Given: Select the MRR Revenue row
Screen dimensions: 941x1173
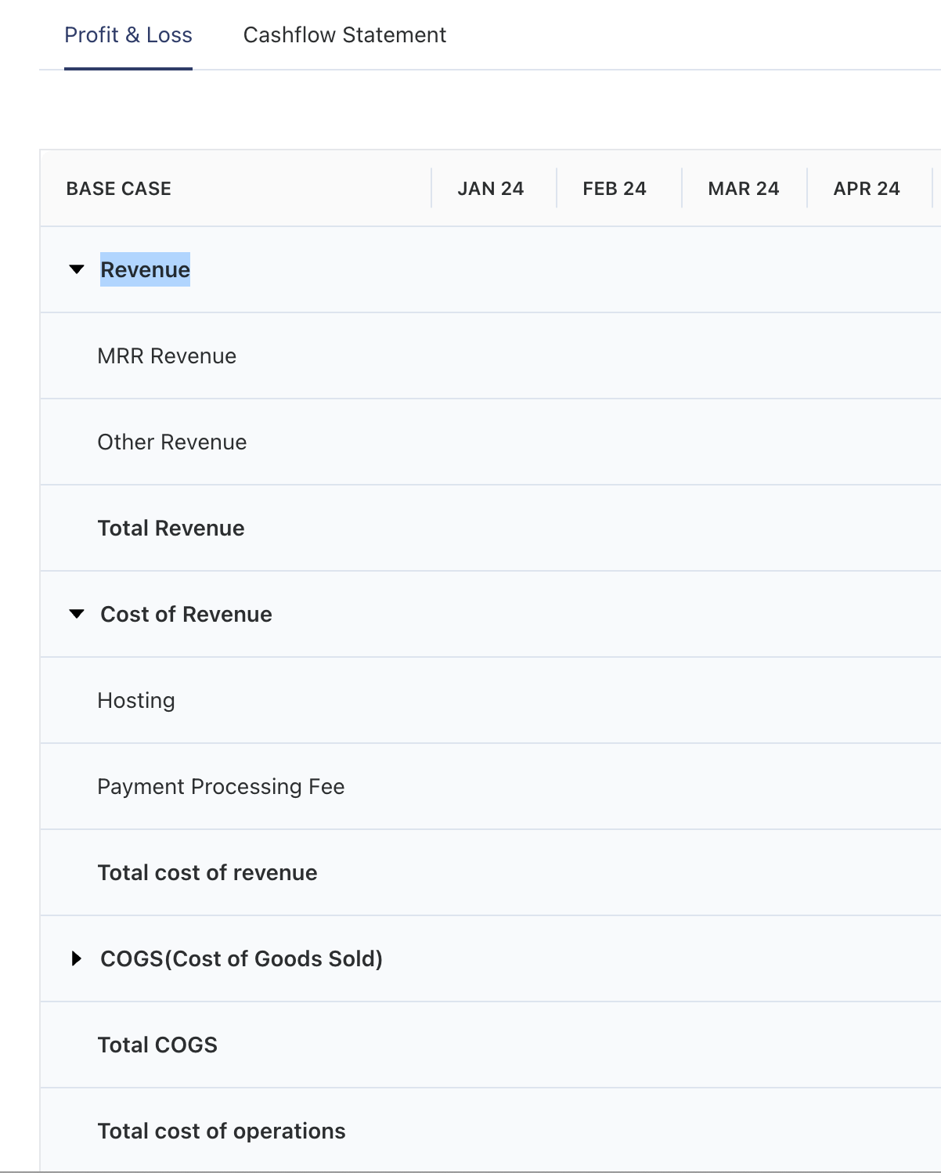Looking at the screenshot, I should pos(167,356).
